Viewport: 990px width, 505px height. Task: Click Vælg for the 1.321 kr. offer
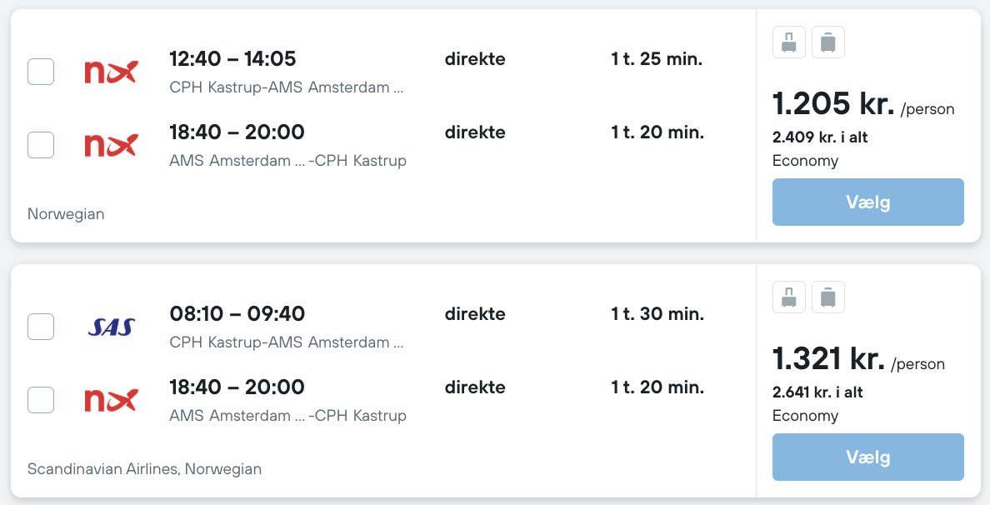coord(868,457)
